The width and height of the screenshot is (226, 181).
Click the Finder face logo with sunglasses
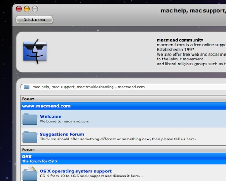(x=35, y=51)
